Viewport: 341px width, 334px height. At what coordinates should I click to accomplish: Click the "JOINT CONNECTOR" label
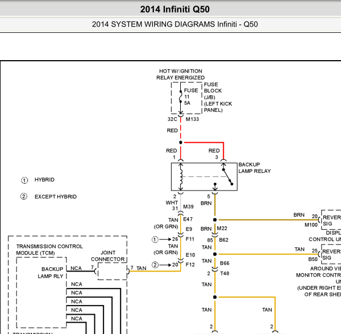(x=108, y=256)
